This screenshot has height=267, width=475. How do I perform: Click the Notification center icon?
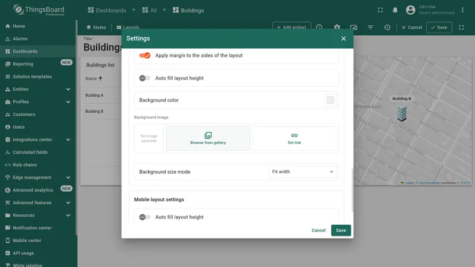pos(8,228)
